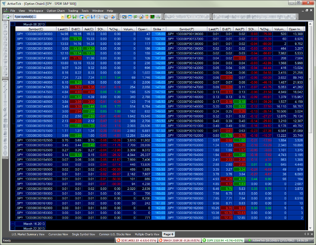Select the 150.00 strike cell

159,116
